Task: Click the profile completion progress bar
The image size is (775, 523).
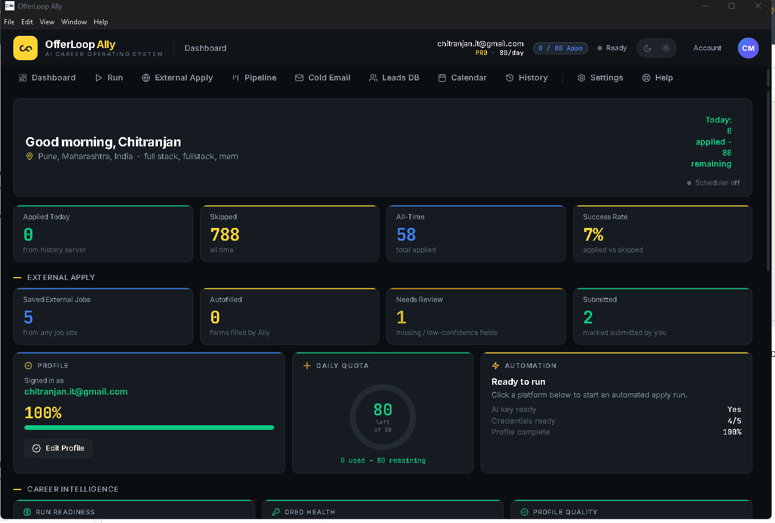Action: [x=149, y=428]
